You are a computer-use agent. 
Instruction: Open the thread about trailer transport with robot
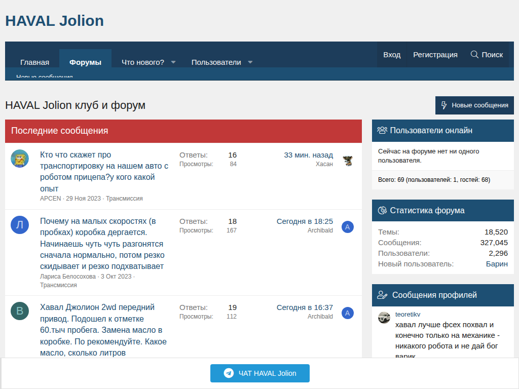point(104,171)
